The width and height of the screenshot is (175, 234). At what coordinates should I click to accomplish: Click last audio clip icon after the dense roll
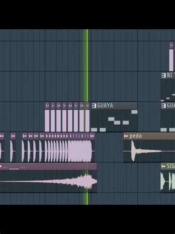pyautogui.click(x=92, y=136)
